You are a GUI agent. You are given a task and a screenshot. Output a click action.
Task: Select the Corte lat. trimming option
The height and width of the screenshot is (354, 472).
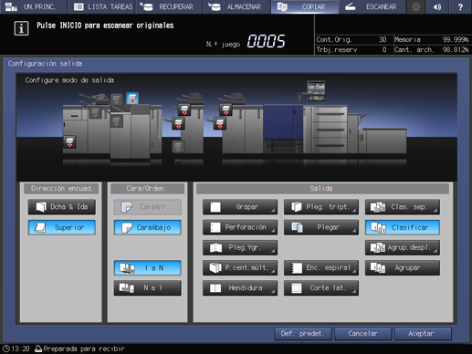point(321,288)
